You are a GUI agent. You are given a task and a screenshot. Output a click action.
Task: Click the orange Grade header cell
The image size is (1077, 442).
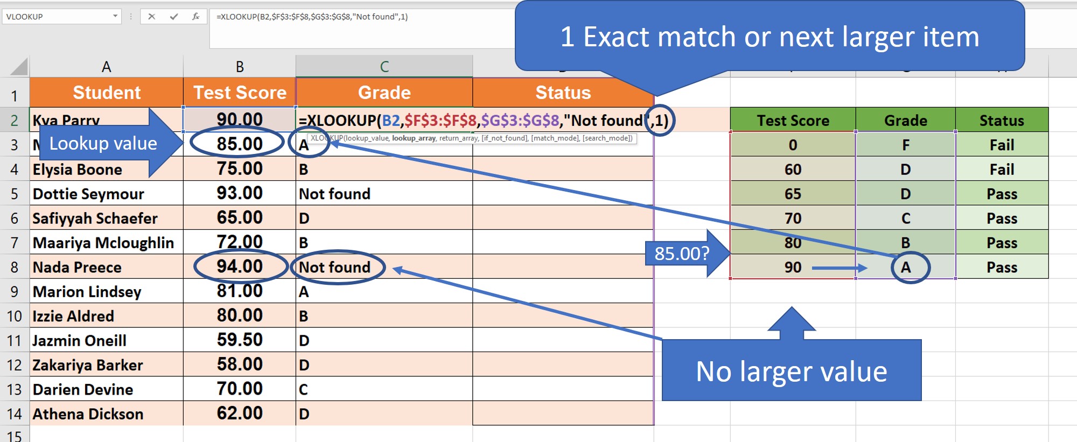coord(384,93)
